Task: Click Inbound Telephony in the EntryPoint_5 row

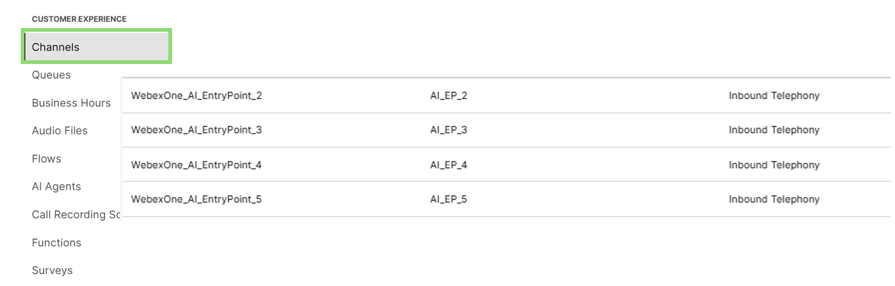Action: (774, 199)
